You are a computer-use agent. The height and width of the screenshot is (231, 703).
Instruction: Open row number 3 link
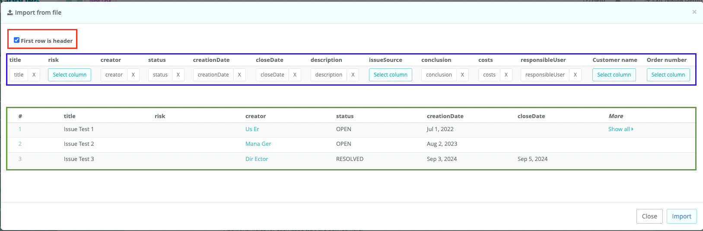coord(20,159)
